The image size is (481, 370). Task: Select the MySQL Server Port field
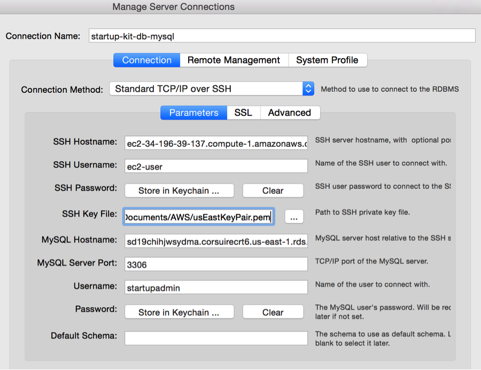(216, 264)
